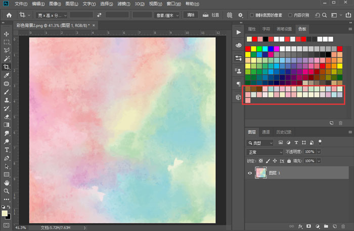354x231 pixels.
Task: Toggle lock position
Action: [275, 161]
